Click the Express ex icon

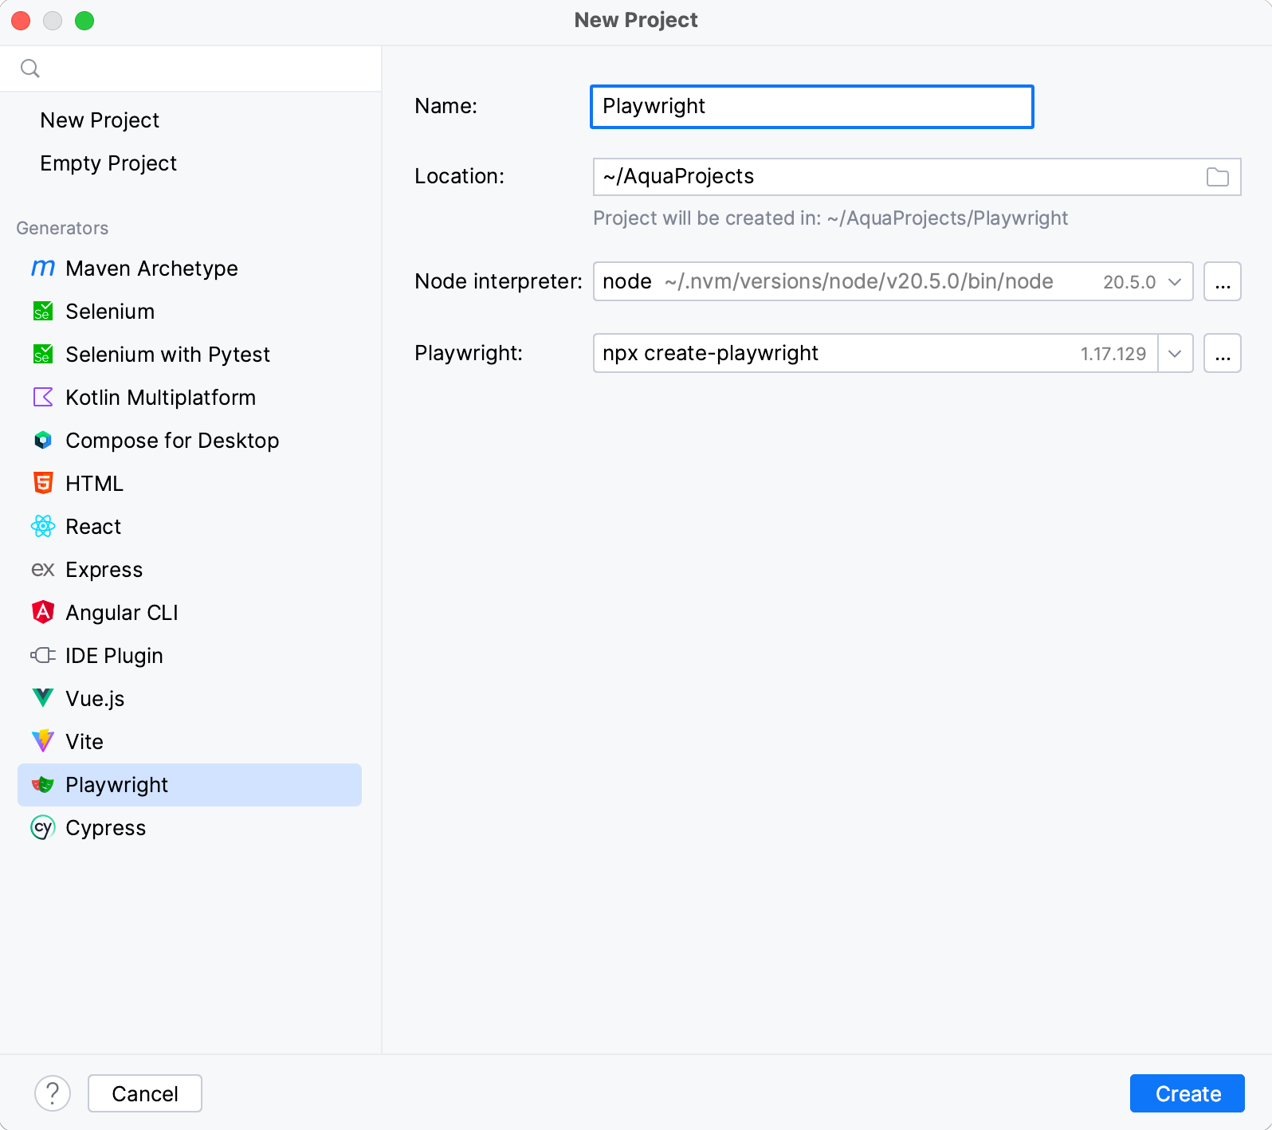click(x=43, y=570)
